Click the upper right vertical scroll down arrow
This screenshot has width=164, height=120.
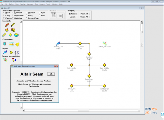click(142, 32)
